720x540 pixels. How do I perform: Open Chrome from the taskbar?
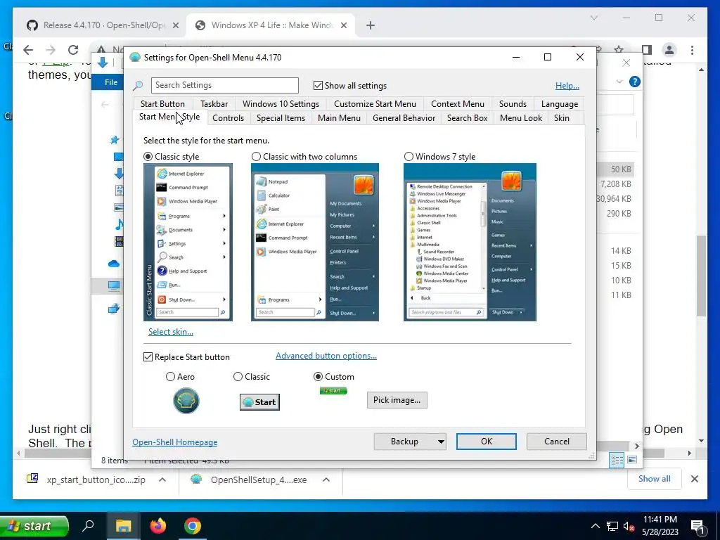point(193,526)
